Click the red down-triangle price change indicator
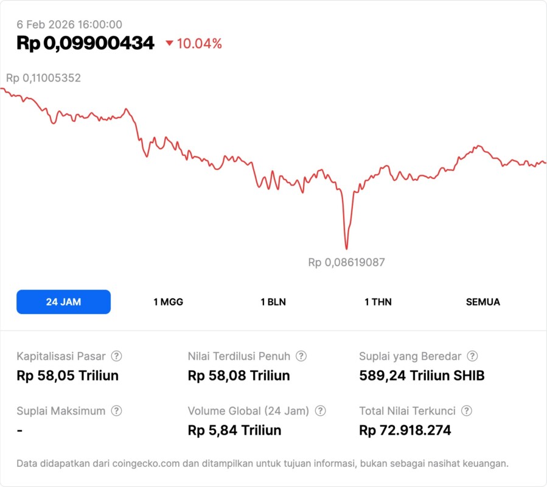Screen dimensions: 547x487 170,43
